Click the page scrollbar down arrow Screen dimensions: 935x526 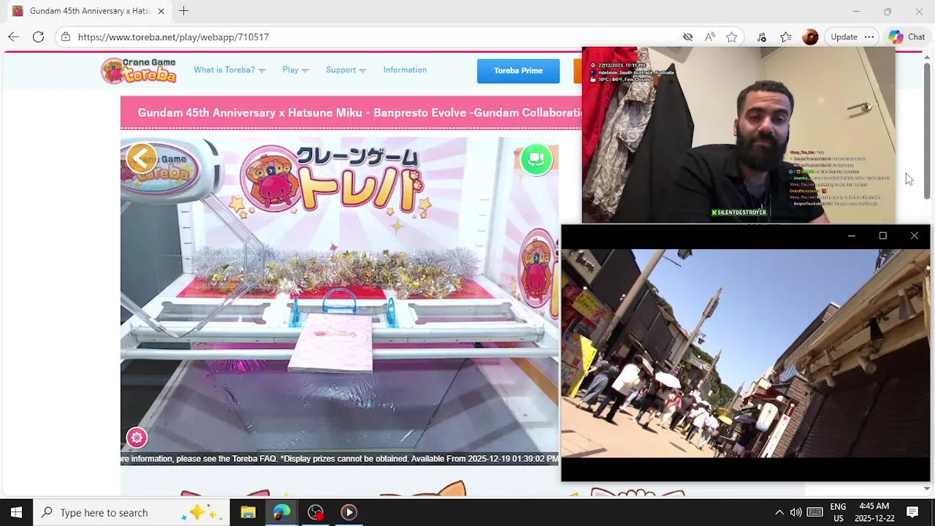[x=927, y=488]
